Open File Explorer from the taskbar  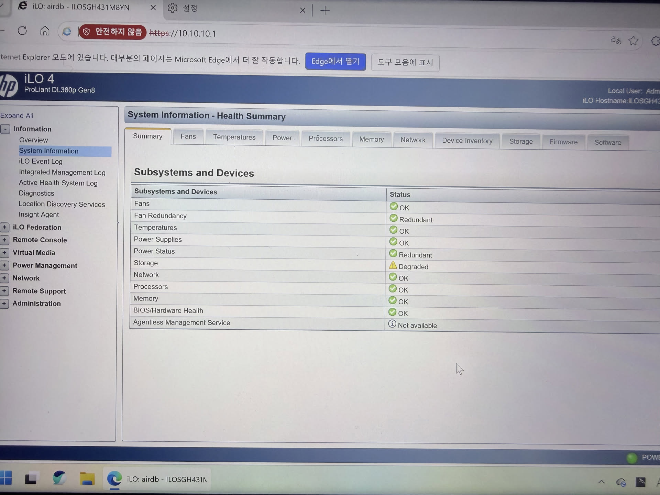click(x=87, y=478)
